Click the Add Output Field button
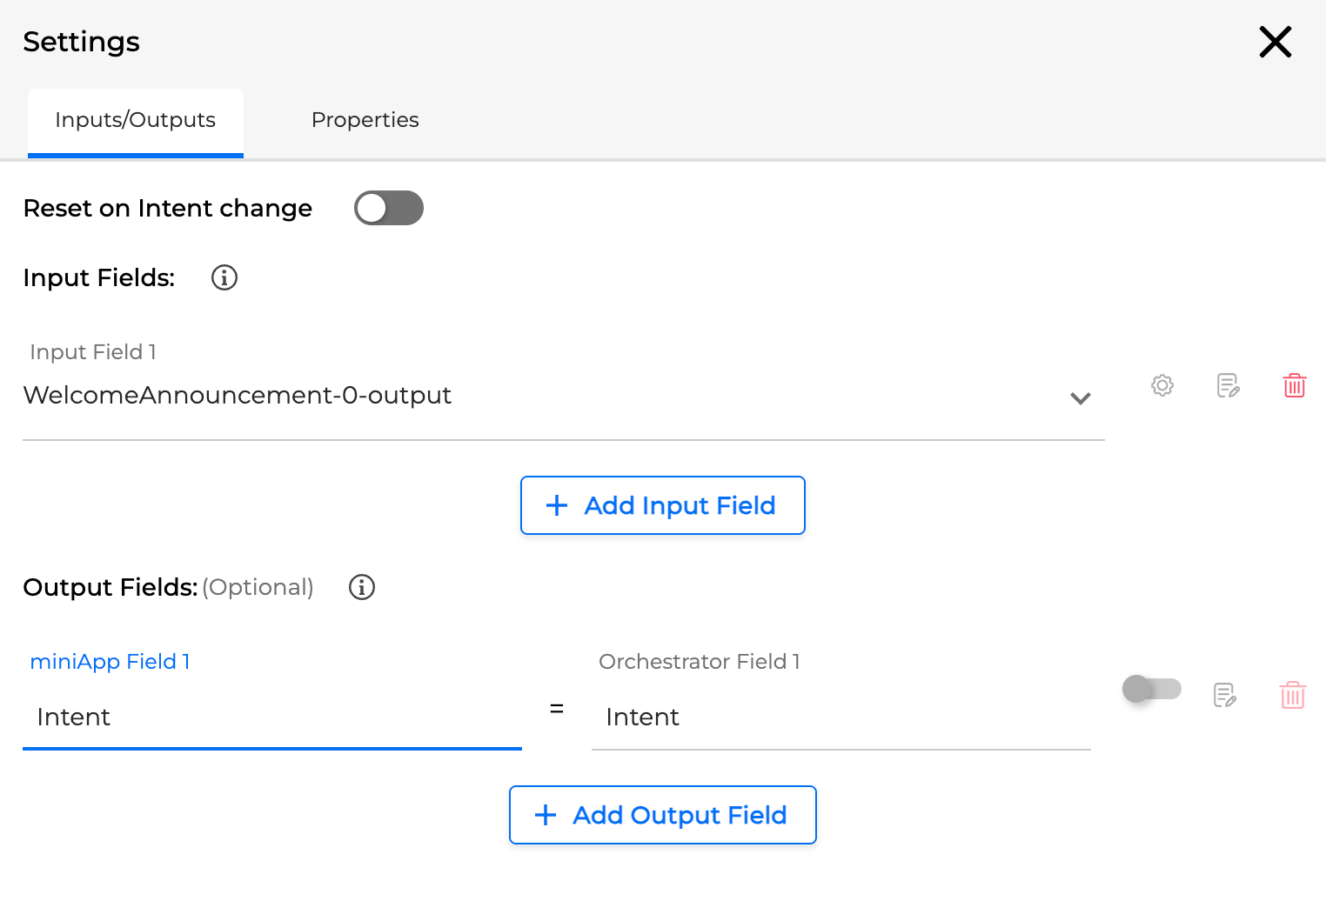 (x=662, y=815)
